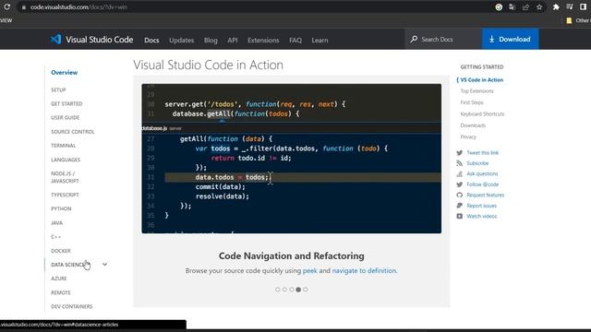Click the comment icon beside Report issues

460,206
